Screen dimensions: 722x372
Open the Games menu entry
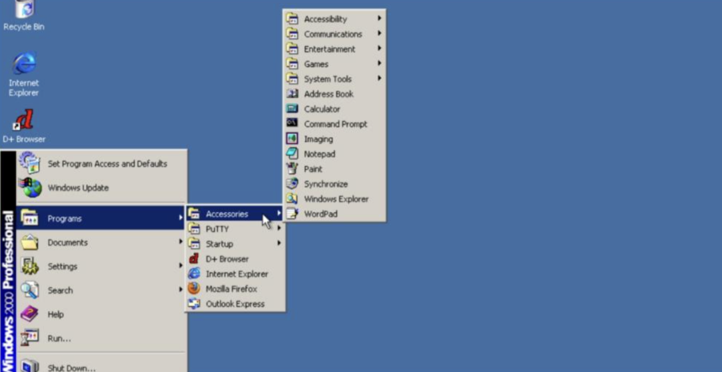coord(334,64)
